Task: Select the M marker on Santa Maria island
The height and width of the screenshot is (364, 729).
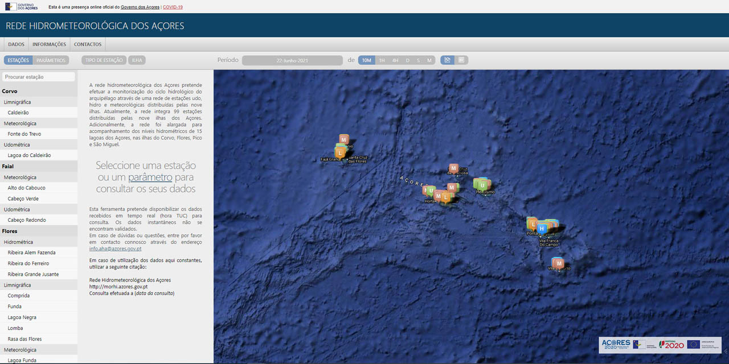Action: [559, 263]
